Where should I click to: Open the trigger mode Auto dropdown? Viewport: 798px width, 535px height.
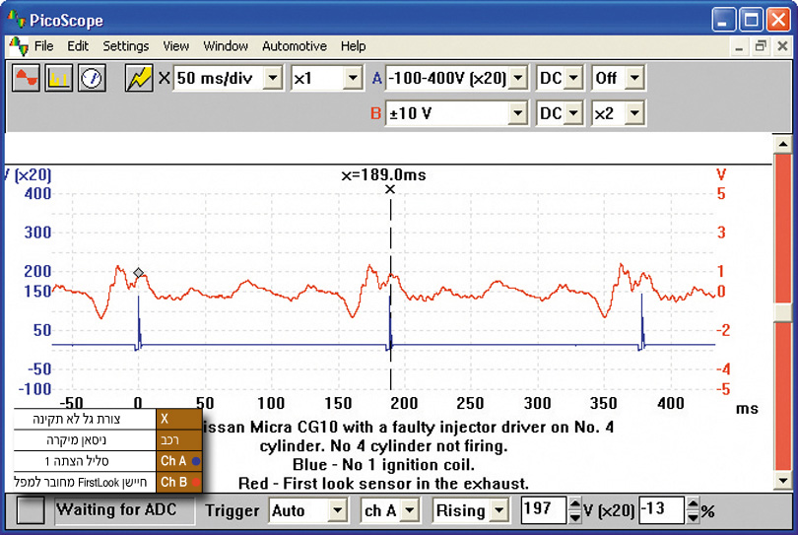[338, 510]
